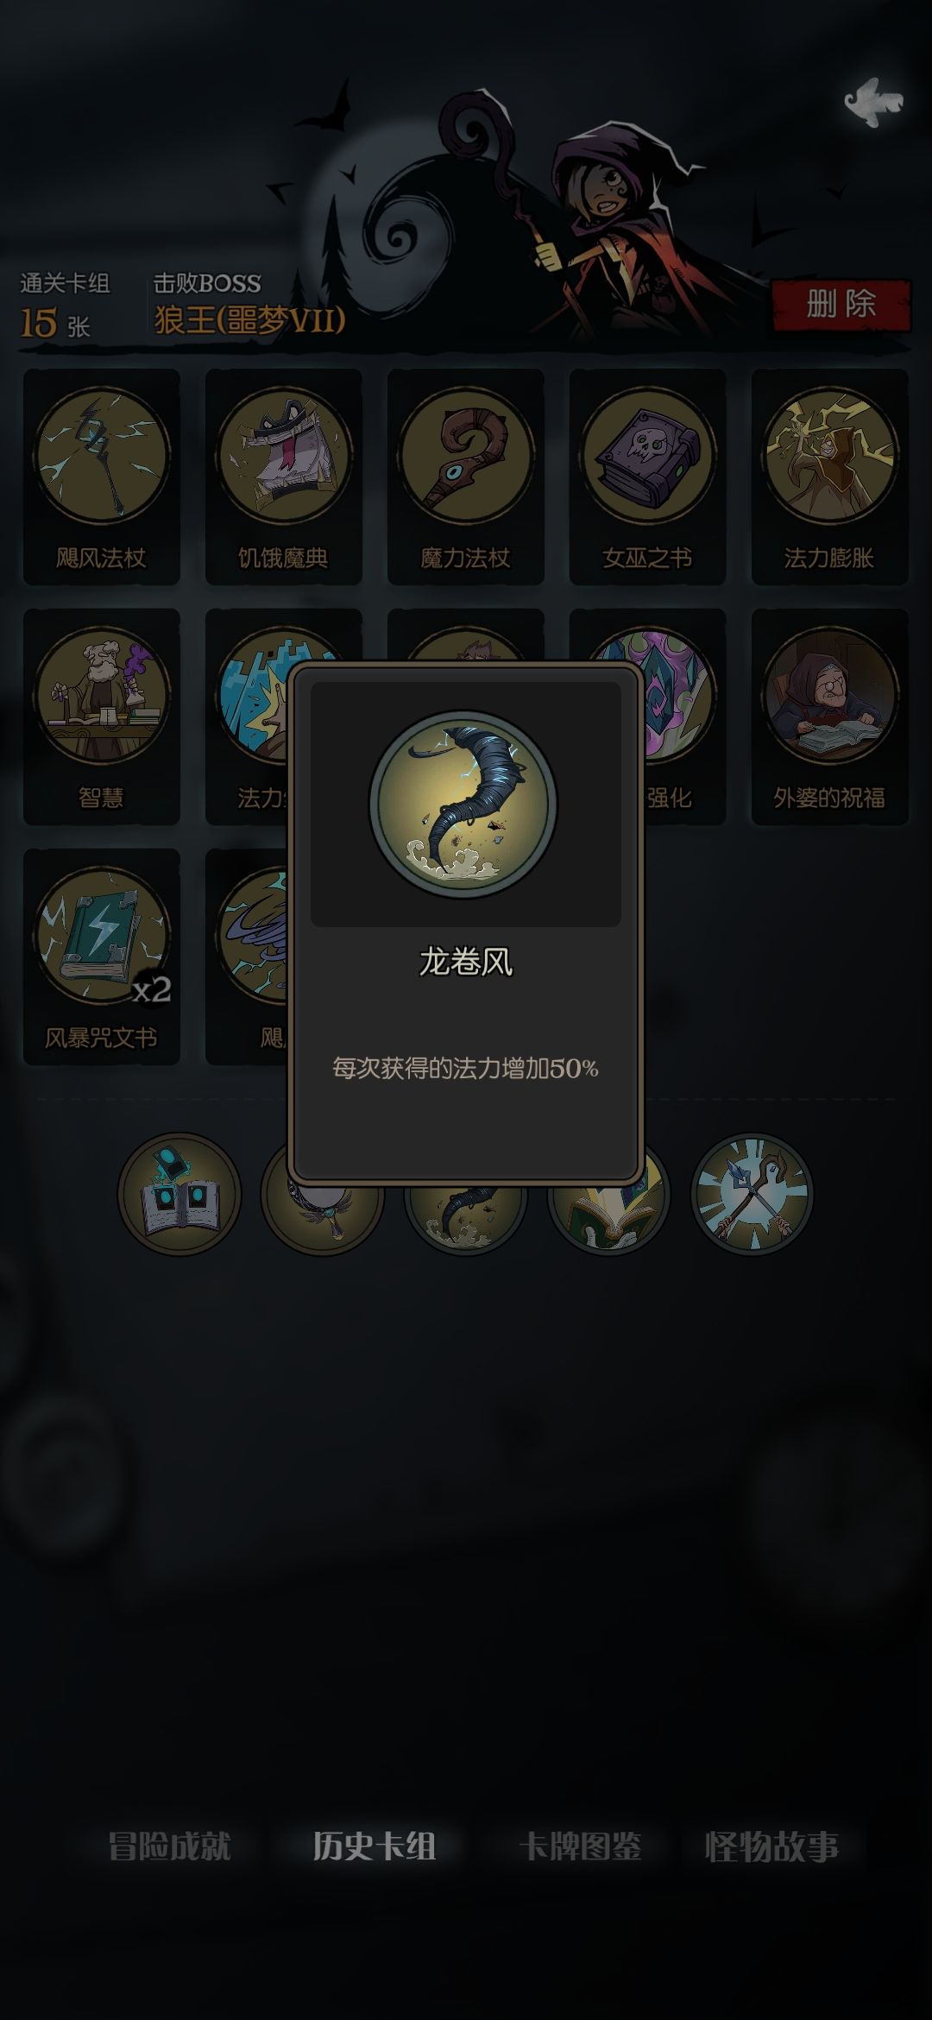Tap the clock and staff relic icon
This screenshot has width=932, height=2020.
tap(752, 1194)
